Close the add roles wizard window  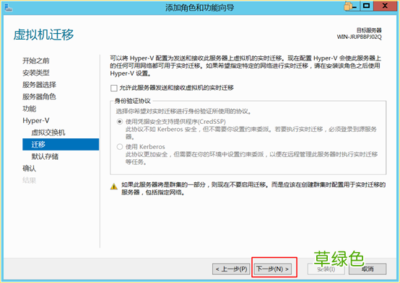386,6
